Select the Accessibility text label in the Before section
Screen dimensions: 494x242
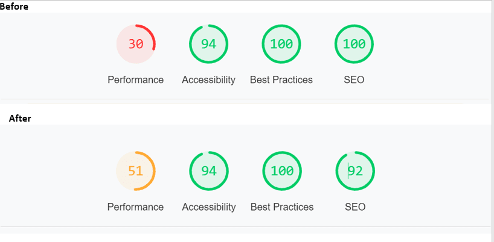(208, 79)
